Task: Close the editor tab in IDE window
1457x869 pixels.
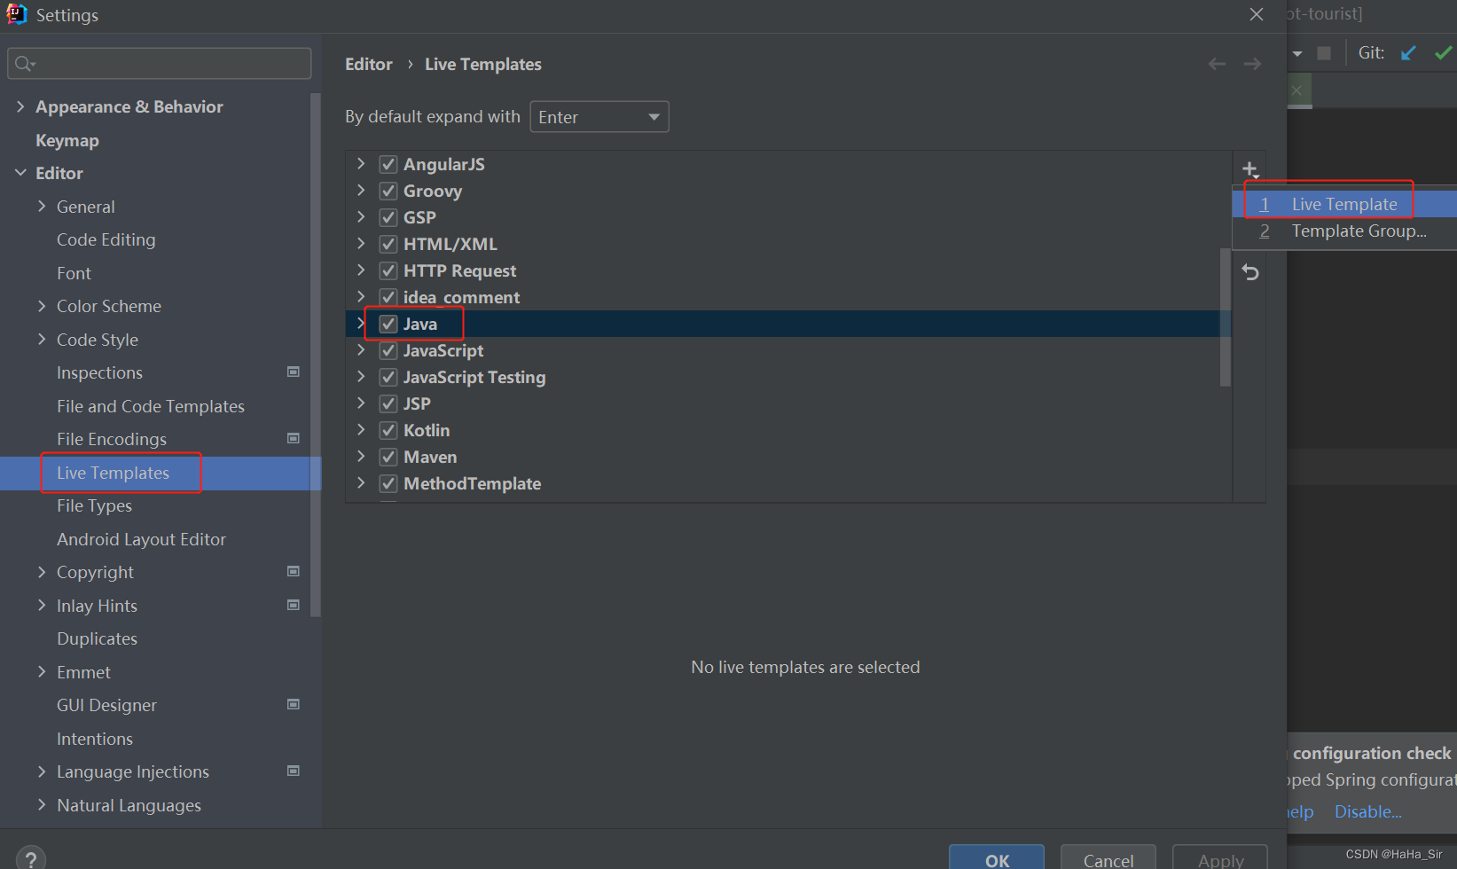Action: (1296, 90)
